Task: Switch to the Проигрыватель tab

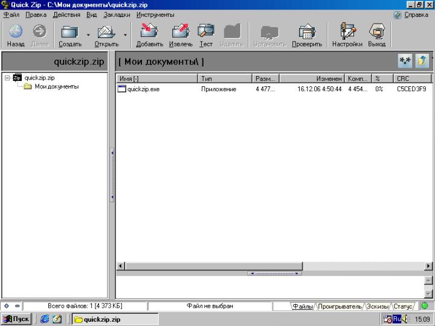Action: (x=340, y=307)
